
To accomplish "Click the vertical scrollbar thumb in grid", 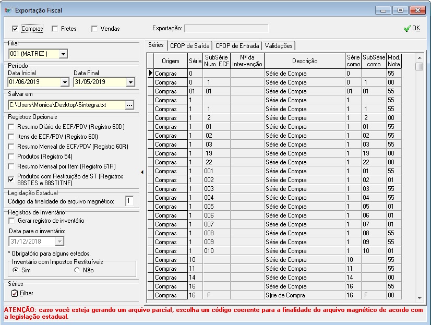I will click(x=419, y=66).
